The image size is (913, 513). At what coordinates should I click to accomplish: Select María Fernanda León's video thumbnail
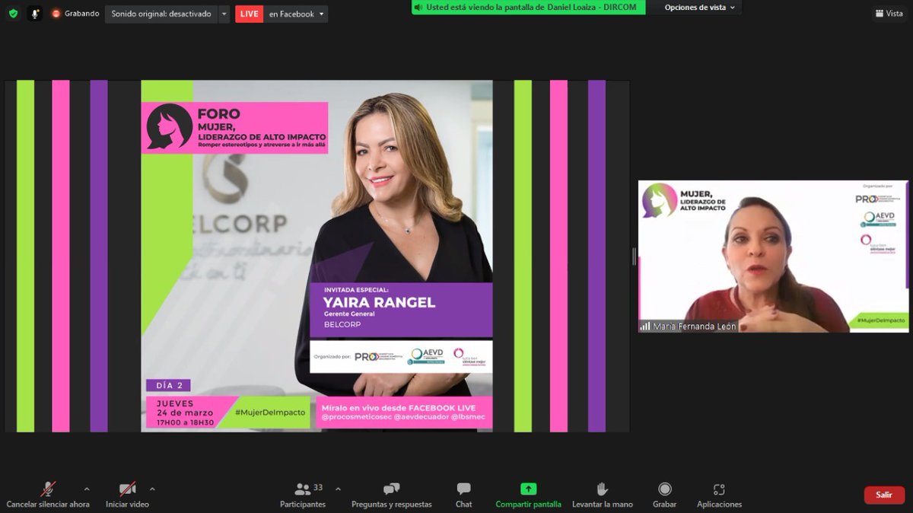[773, 256]
